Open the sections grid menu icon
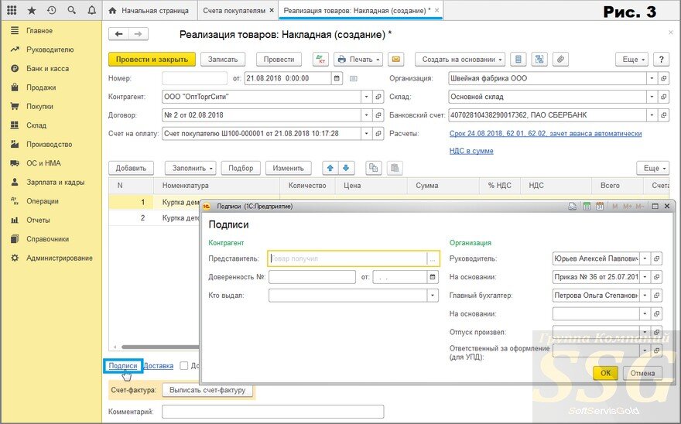Image resolution: width=681 pixels, height=424 pixels. point(12,10)
